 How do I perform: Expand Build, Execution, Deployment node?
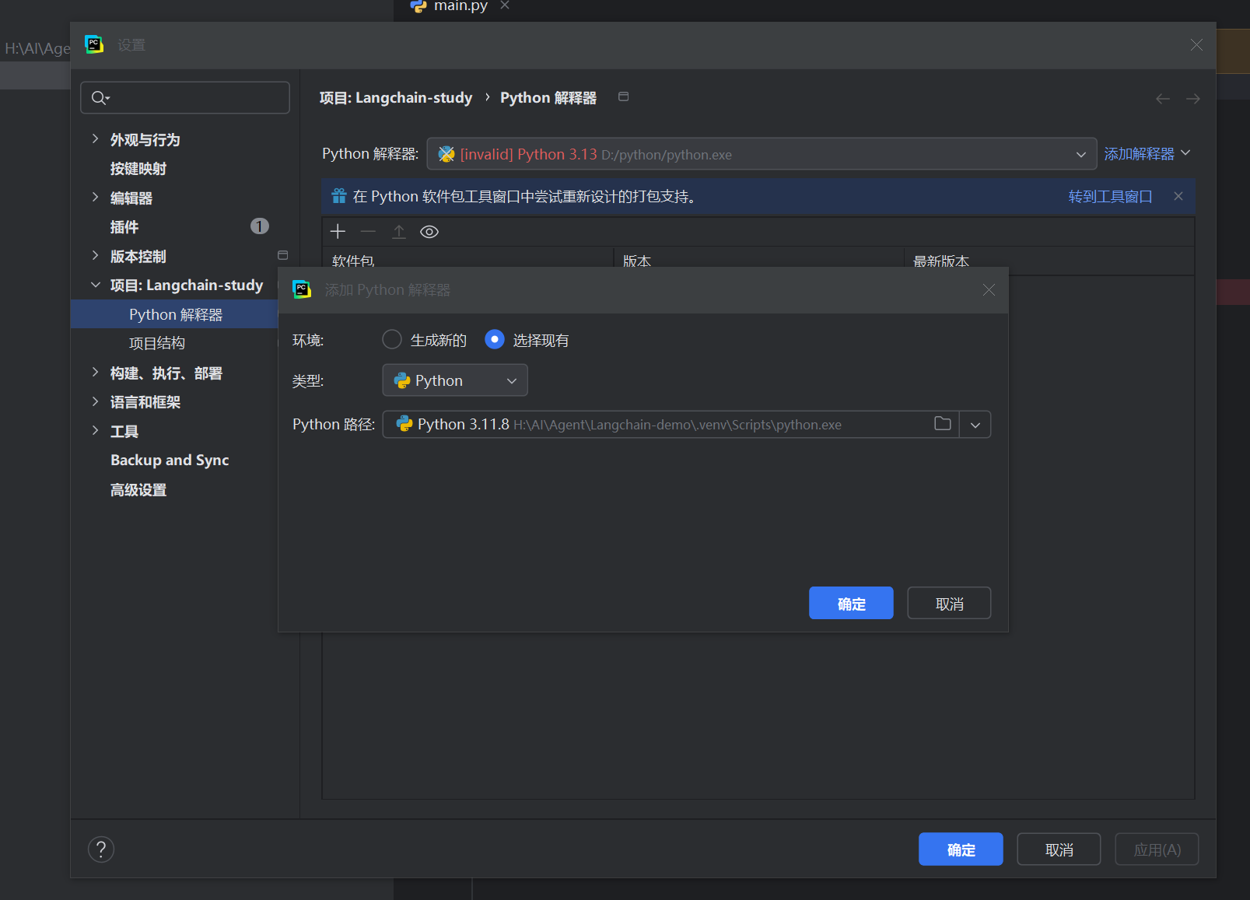click(x=95, y=373)
